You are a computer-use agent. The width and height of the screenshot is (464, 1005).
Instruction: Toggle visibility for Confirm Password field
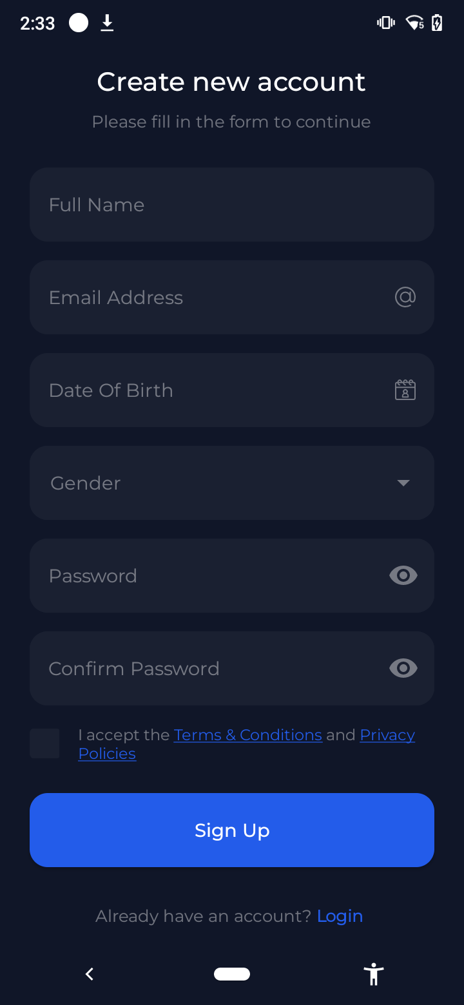(403, 668)
